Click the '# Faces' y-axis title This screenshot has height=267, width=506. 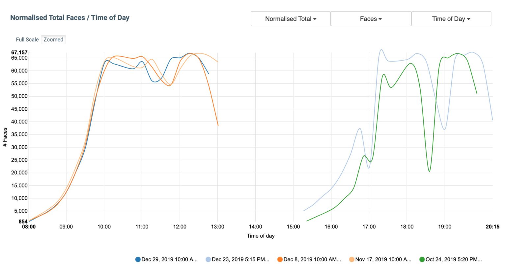[x=5, y=137]
